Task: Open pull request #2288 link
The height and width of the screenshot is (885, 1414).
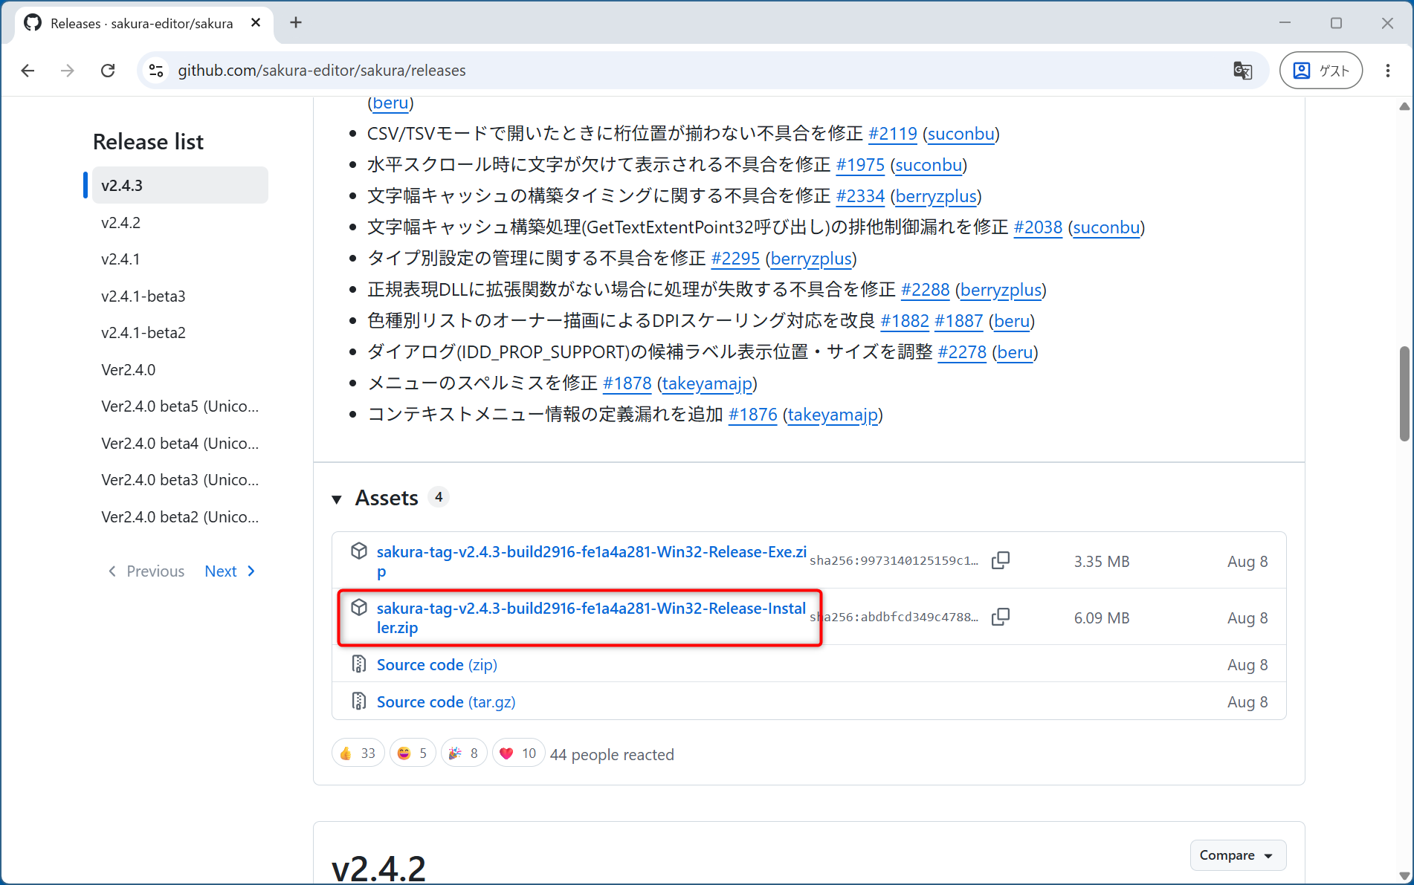Action: coord(925,290)
